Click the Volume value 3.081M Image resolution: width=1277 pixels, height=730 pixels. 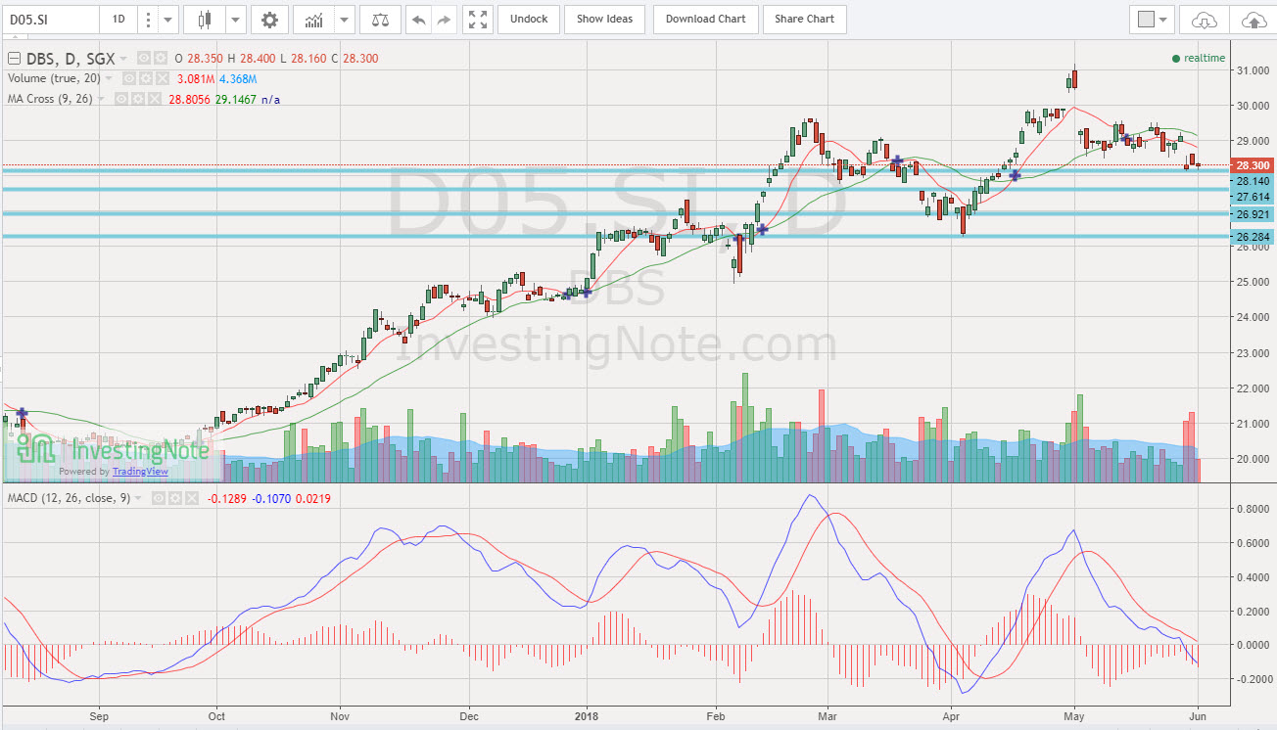[196, 78]
